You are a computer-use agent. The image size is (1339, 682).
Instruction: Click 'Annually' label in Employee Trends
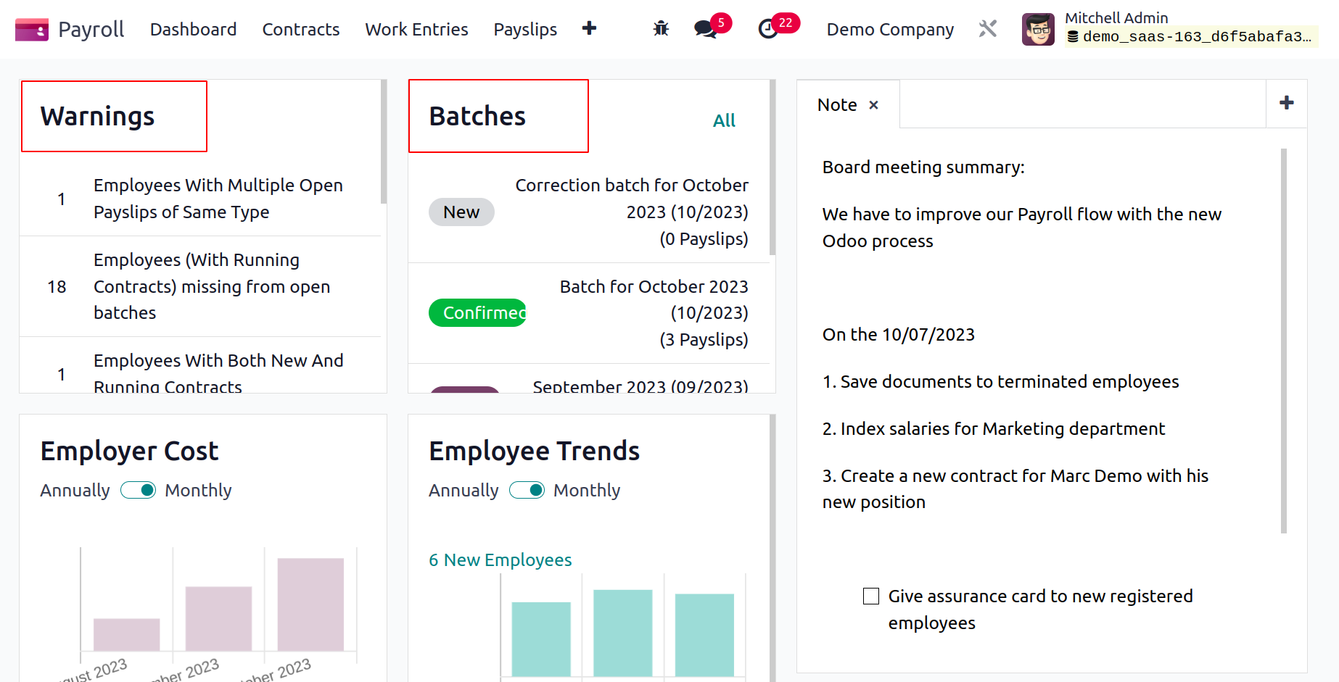tap(463, 491)
